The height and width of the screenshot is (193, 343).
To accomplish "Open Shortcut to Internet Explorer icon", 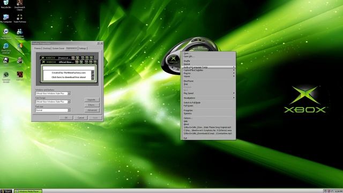I will coord(6,48).
